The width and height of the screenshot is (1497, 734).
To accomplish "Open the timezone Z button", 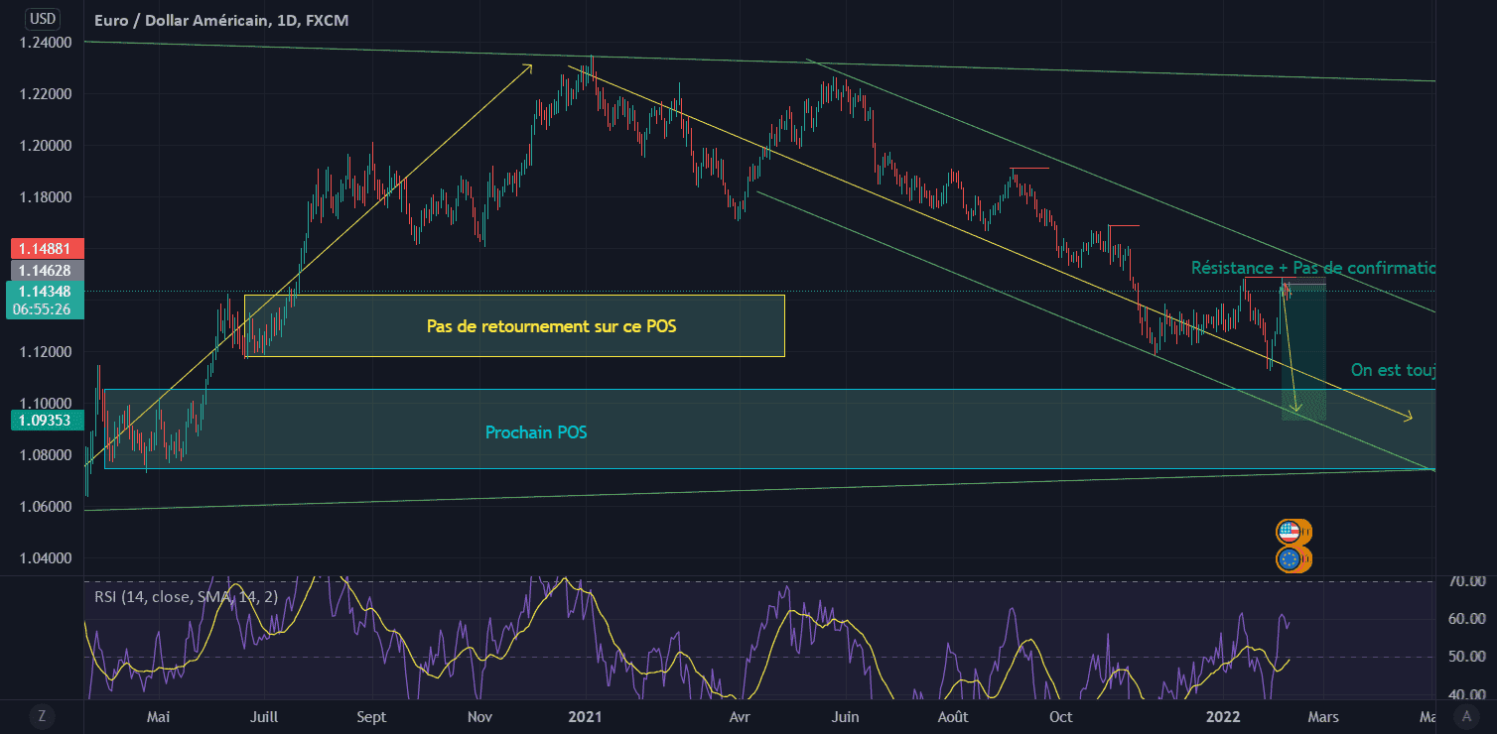I will (x=42, y=715).
